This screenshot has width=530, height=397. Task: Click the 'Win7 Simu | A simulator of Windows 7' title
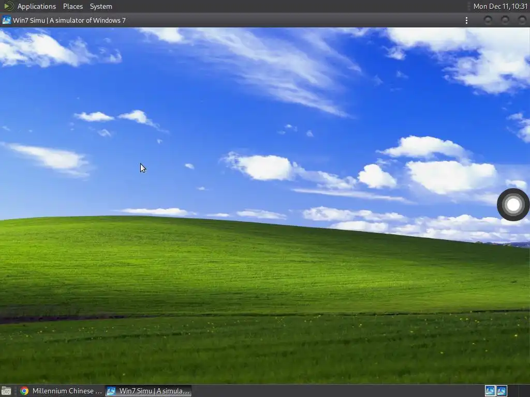click(x=69, y=20)
